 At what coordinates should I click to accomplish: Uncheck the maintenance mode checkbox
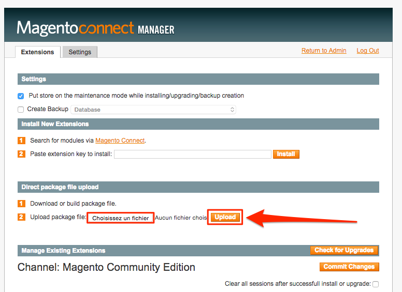21,96
